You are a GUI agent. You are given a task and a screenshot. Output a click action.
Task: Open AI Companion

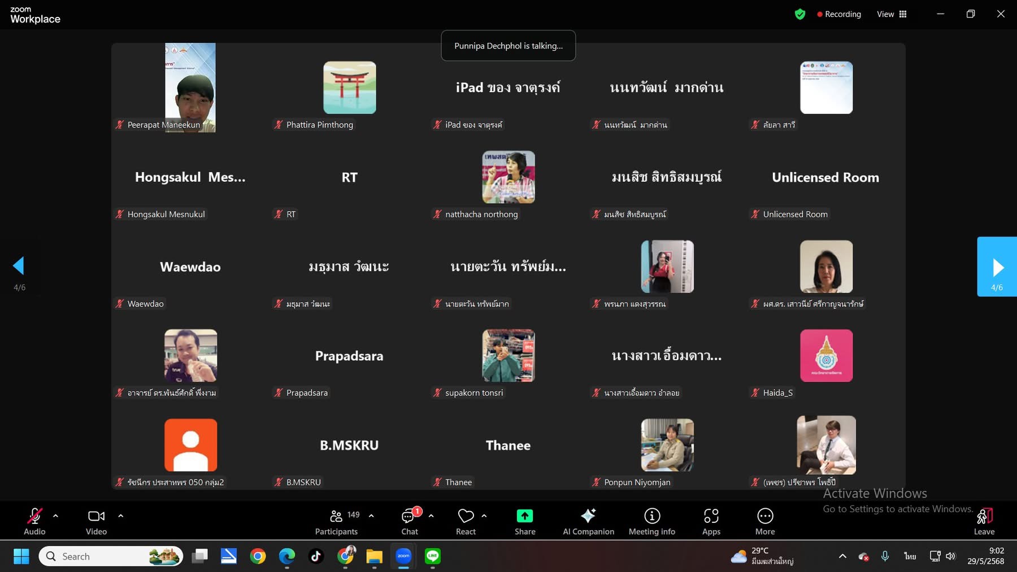coord(588,522)
